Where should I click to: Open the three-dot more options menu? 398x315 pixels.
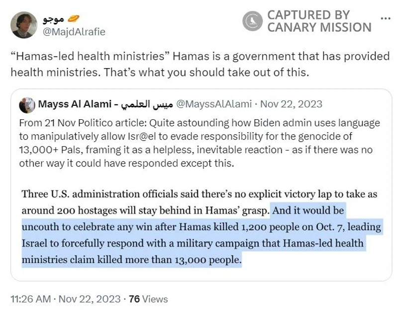(x=385, y=18)
